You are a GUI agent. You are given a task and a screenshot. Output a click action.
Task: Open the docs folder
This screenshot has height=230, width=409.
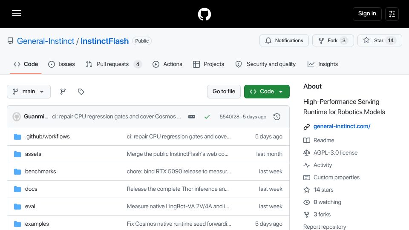click(x=31, y=189)
